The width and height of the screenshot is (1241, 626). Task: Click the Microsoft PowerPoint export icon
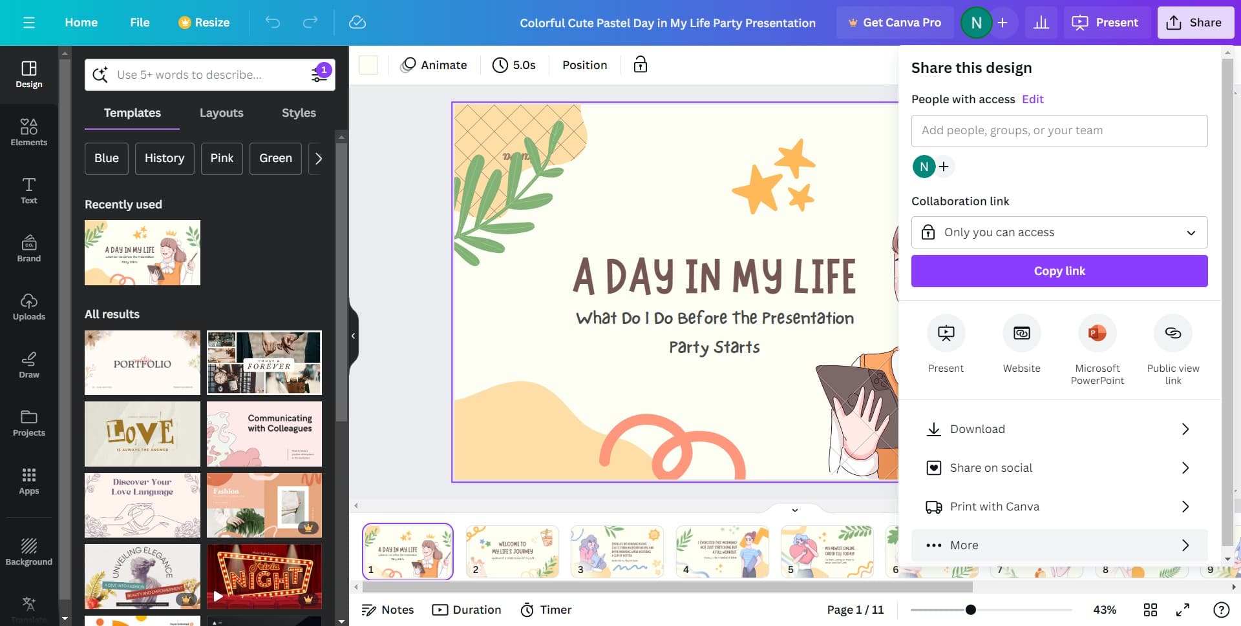coord(1097,333)
